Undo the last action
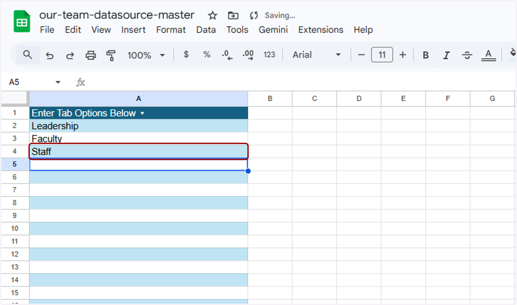Screen dimensions: 517x305 coord(50,55)
